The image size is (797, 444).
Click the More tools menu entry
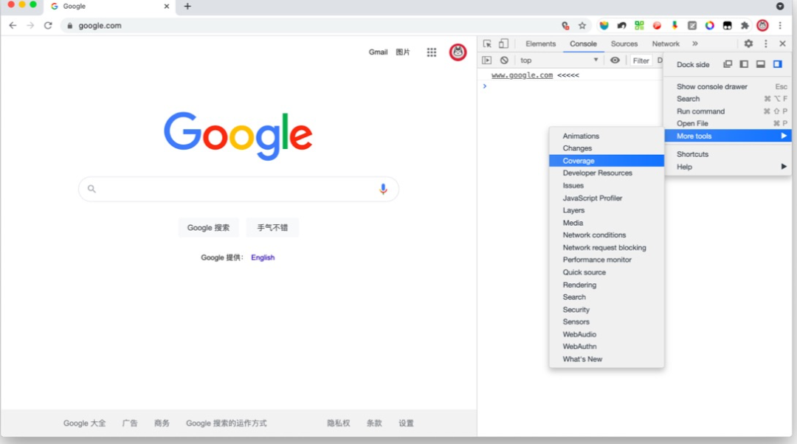click(728, 136)
